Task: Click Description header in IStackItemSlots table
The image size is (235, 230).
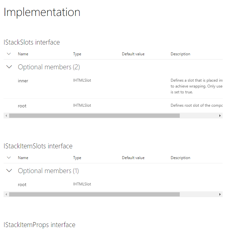Action: tap(180, 158)
